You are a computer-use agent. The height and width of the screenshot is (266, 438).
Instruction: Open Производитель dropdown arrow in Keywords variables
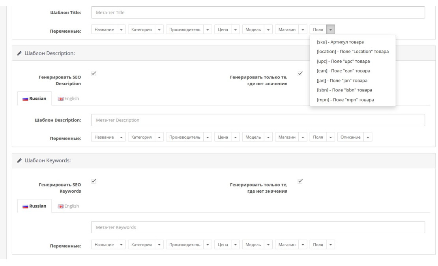(208, 245)
